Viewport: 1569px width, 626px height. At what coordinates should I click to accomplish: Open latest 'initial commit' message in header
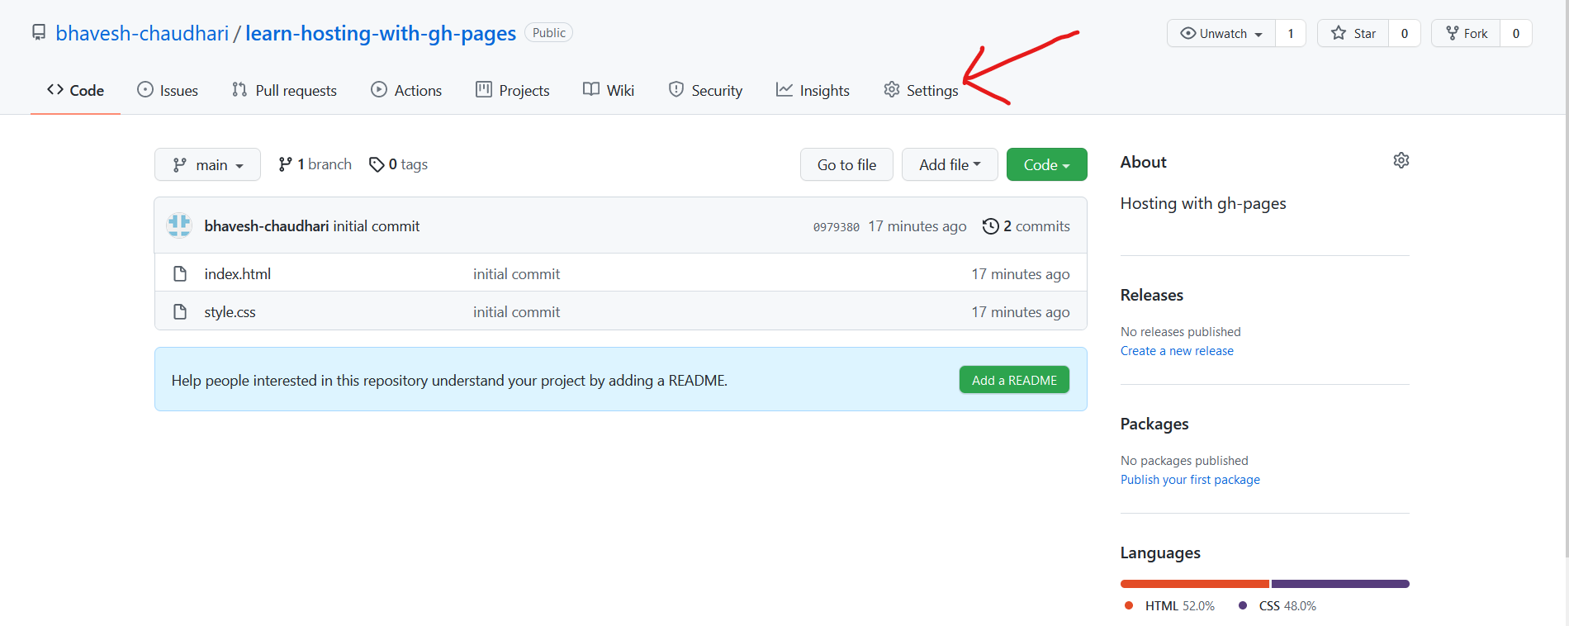pyautogui.click(x=377, y=226)
